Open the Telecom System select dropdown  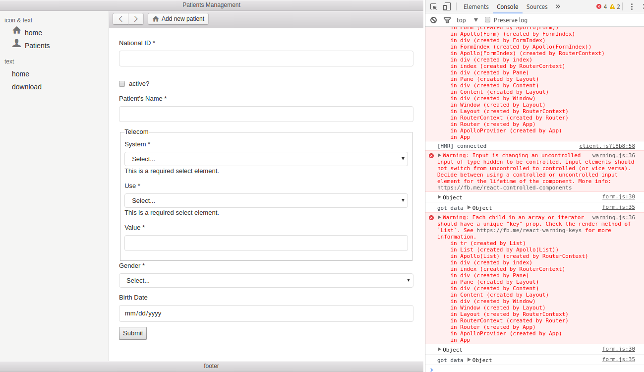point(266,159)
